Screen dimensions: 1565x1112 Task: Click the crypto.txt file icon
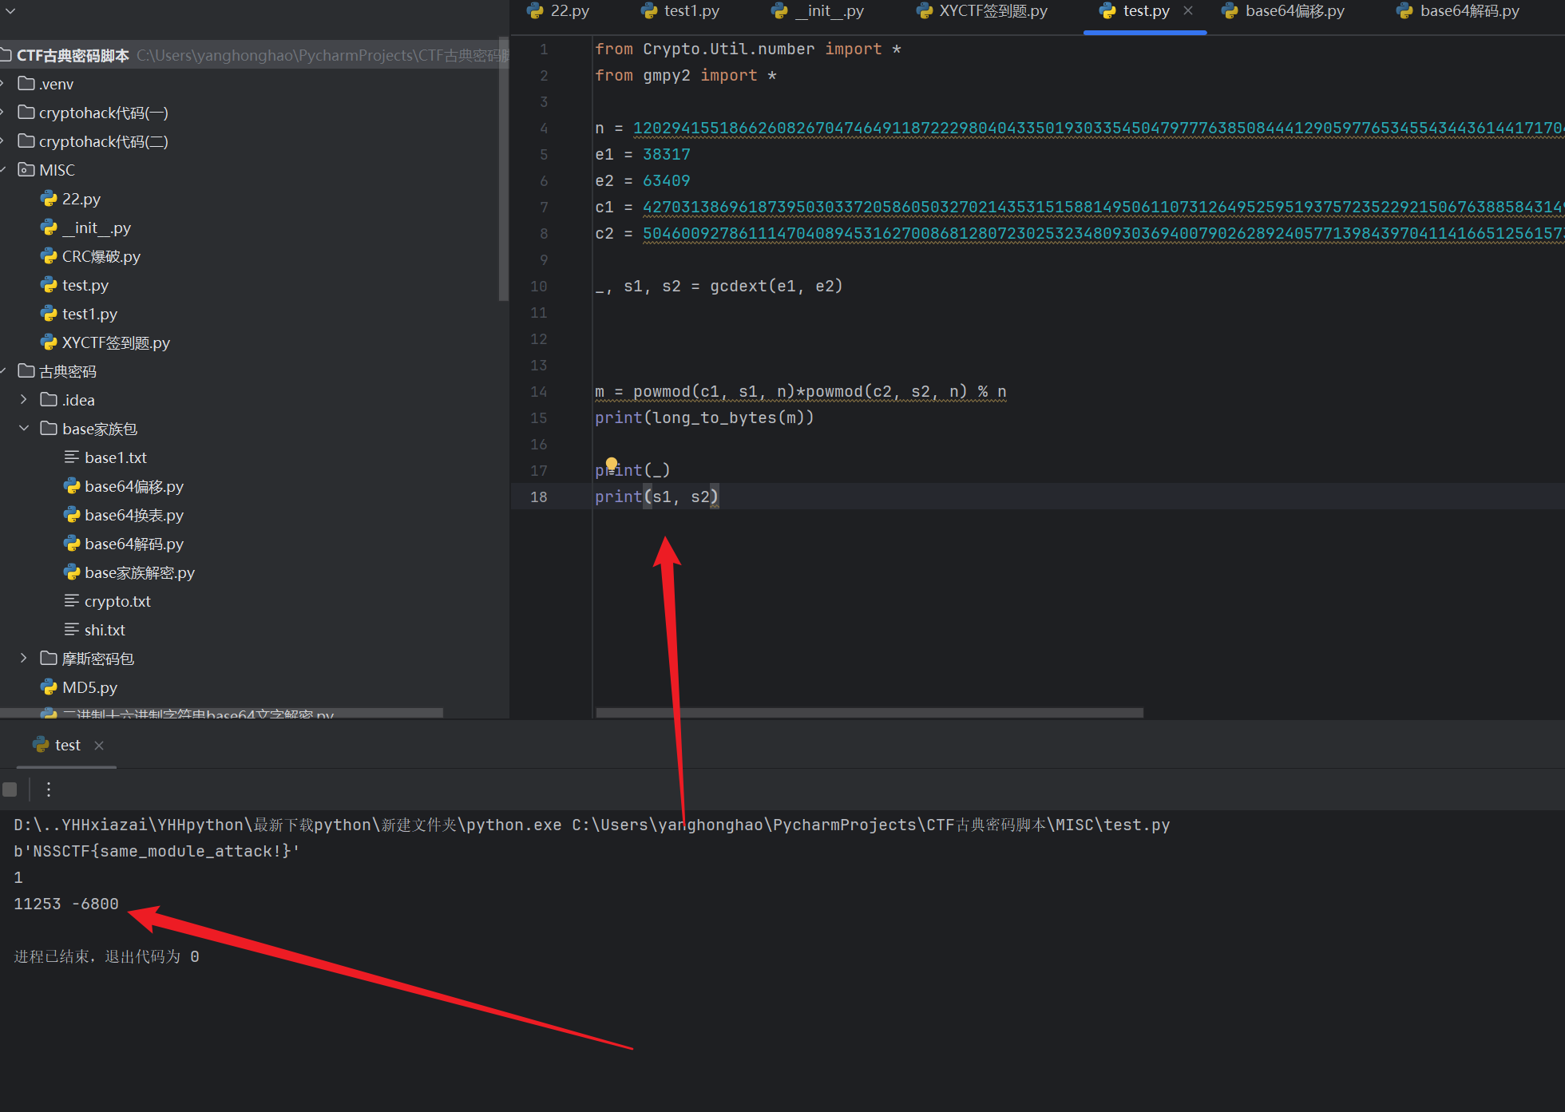tap(72, 601)
